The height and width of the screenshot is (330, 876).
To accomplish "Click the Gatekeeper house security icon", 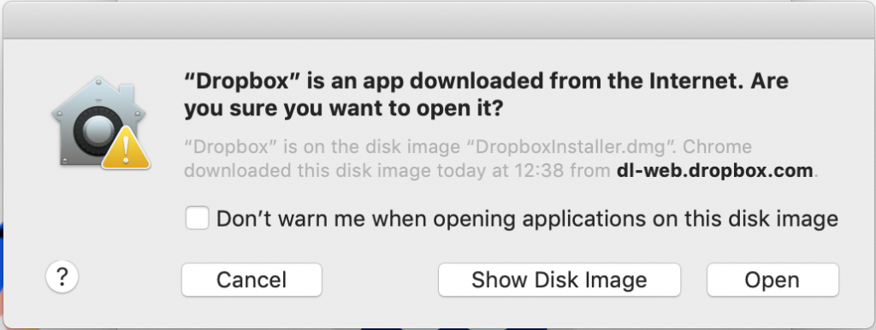I will click(99, 121).
